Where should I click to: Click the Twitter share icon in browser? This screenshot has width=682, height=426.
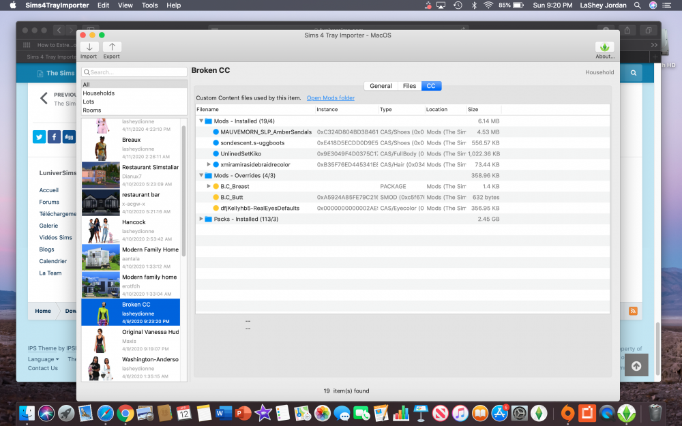[x=39, y=137]
